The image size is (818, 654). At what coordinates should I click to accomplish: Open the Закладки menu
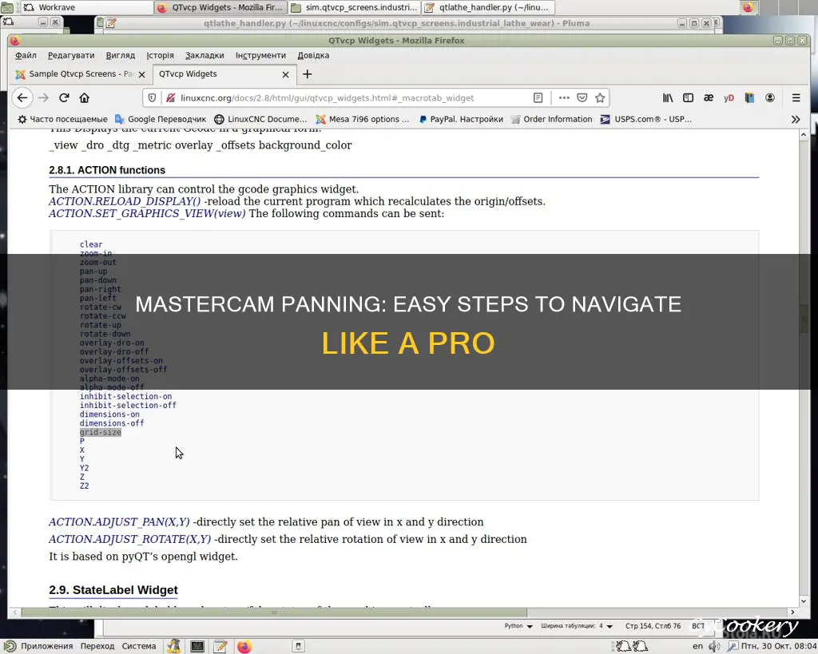click(204, 55)
